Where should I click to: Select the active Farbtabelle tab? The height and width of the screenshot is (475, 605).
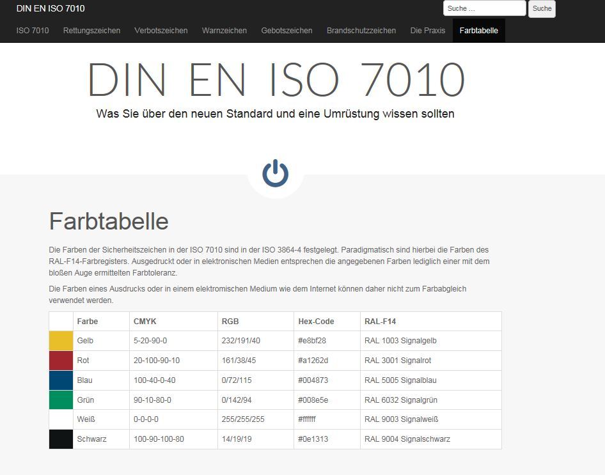tap(478, 30)
